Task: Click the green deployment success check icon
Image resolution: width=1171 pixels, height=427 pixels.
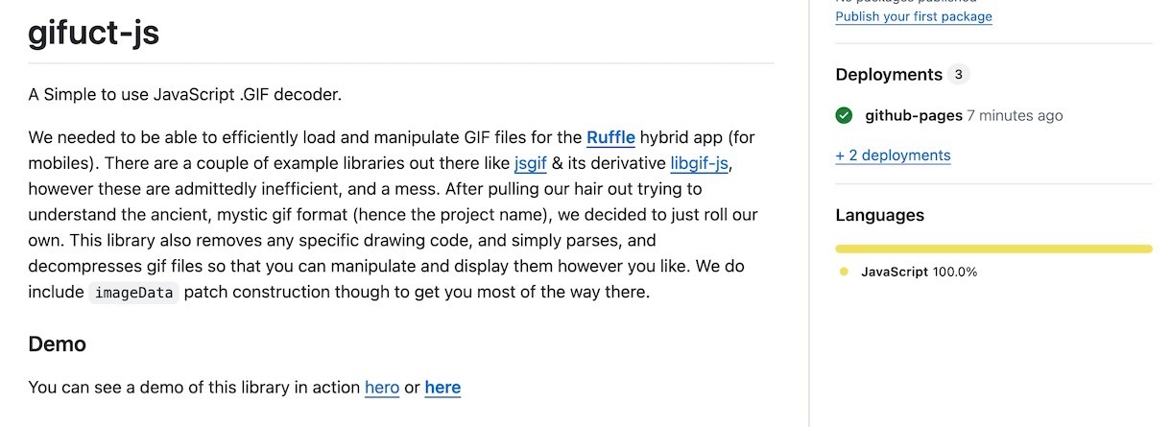Action: (x=845, y=116)
